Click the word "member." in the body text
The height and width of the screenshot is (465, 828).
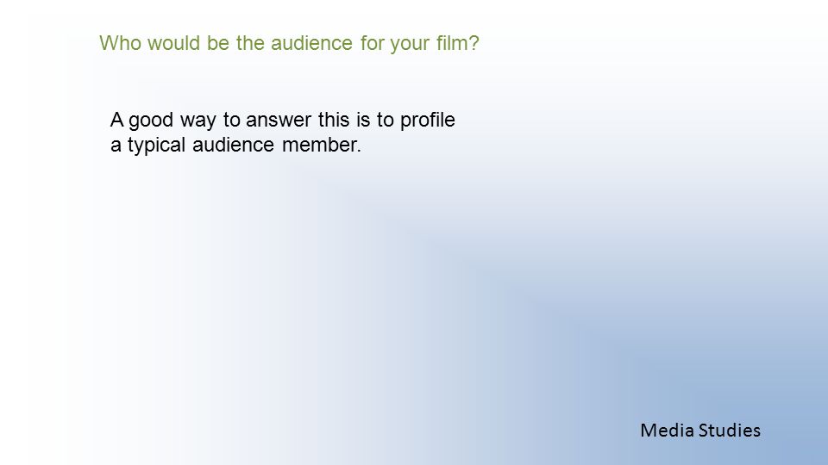(x=322, y=145)
